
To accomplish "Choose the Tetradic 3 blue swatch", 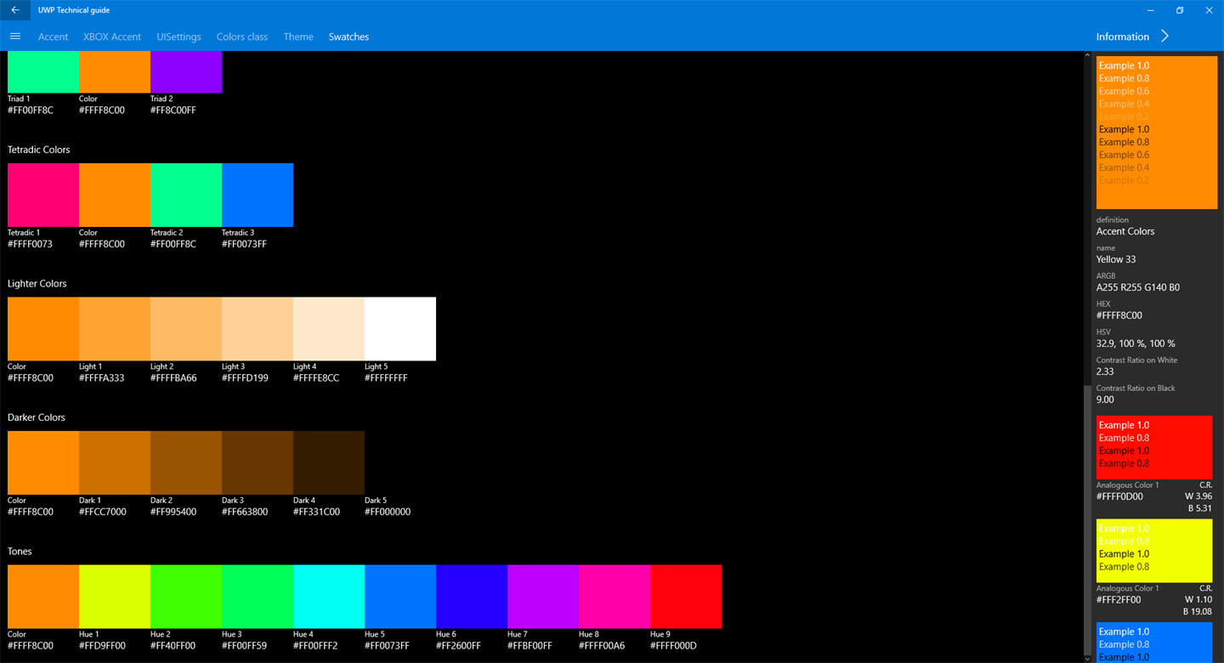I will pyautogui.click(x=258, y=195).
